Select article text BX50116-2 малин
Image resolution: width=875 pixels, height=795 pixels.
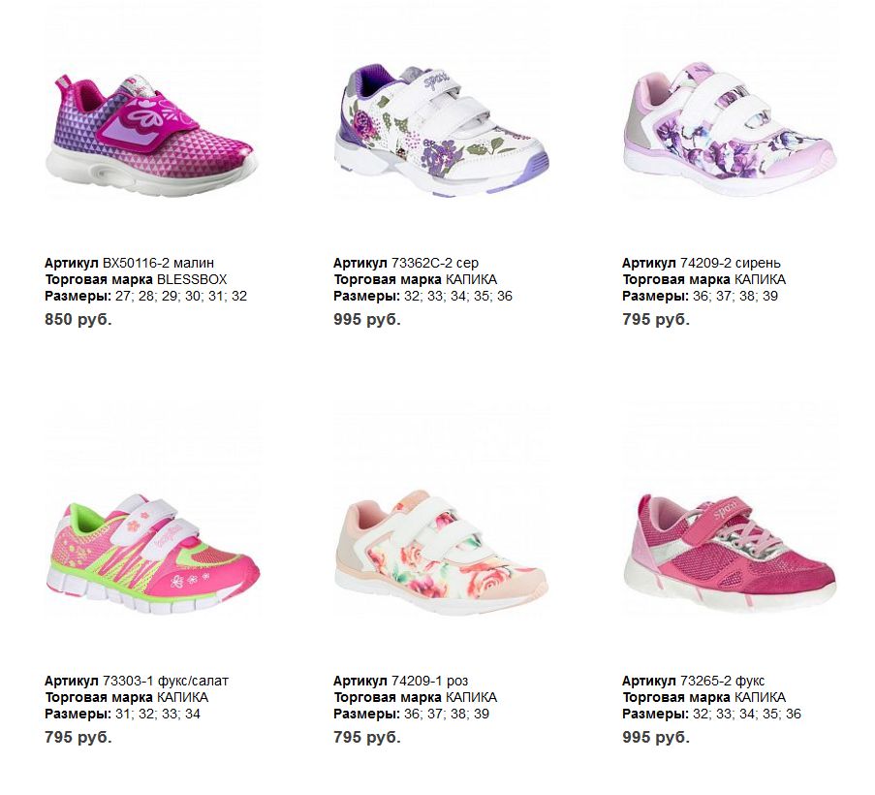point(158,263)
